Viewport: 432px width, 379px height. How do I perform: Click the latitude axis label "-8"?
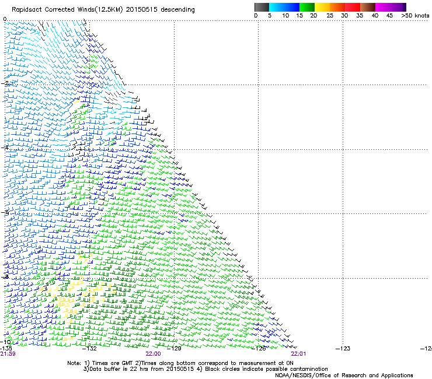[x=5, y=277]
